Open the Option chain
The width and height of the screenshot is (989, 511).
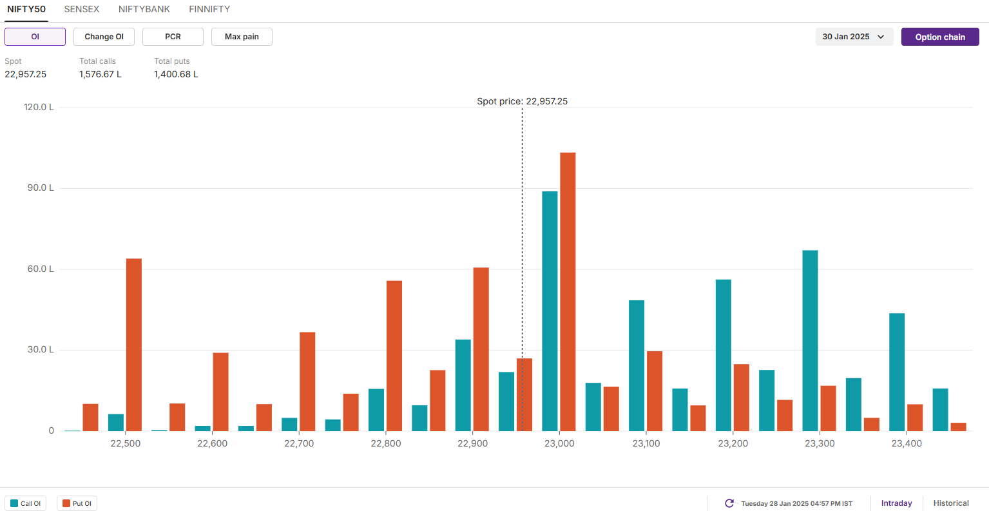point(940,37)
